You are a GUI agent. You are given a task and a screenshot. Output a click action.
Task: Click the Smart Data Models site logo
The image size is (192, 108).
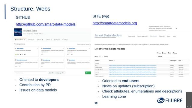[x=108, y=36]
